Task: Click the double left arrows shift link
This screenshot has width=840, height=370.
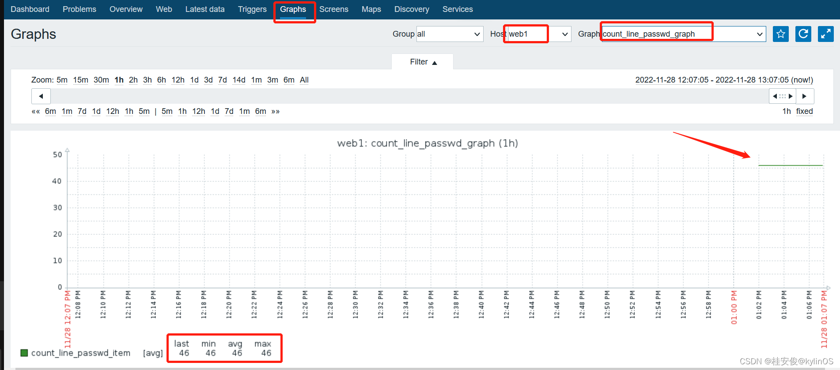Action: click(x=36, y=111)
